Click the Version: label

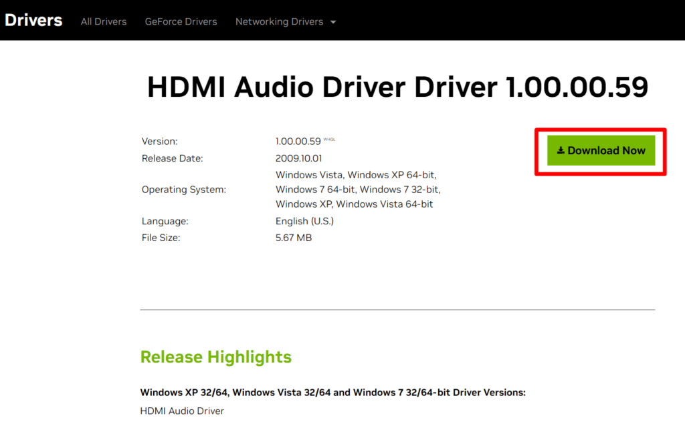(x=159, y=142)
